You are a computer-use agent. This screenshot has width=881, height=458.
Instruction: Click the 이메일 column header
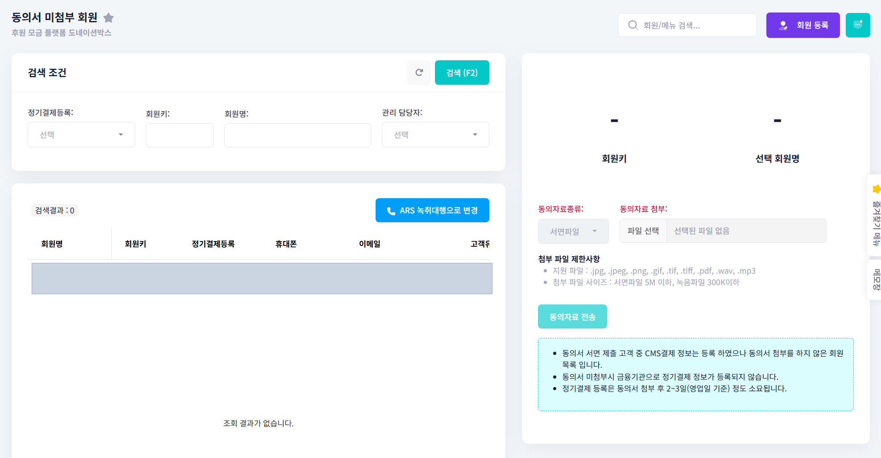click(369, 244)
